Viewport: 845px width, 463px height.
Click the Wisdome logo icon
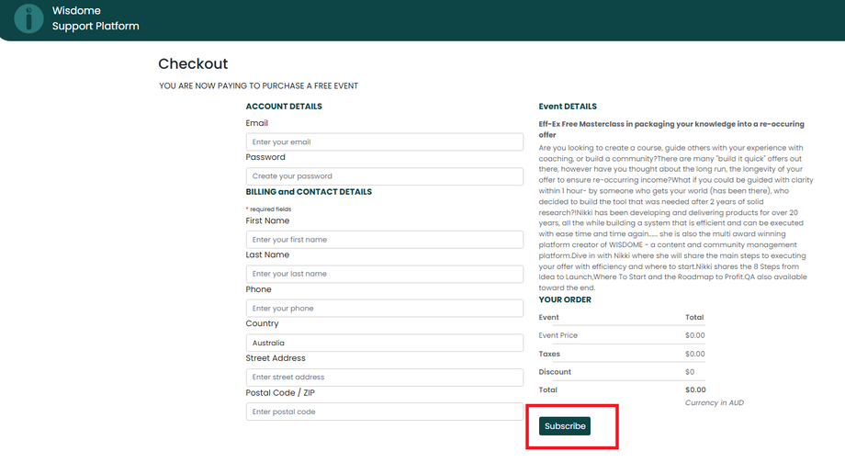pos(28,18)
